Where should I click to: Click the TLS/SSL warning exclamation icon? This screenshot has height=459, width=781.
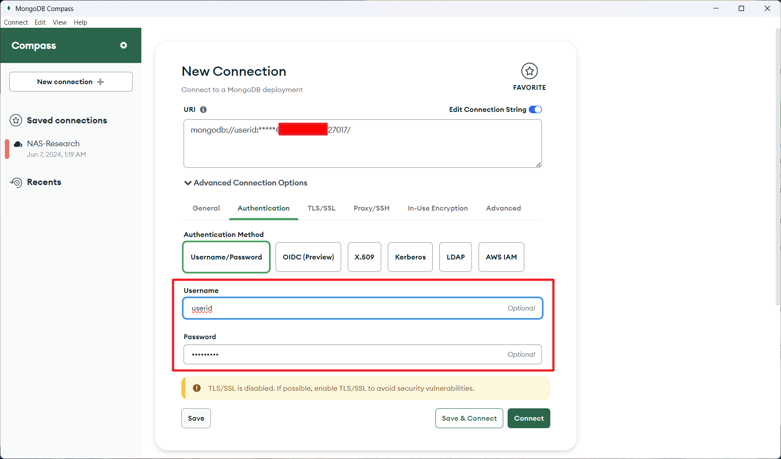[197, 388]
